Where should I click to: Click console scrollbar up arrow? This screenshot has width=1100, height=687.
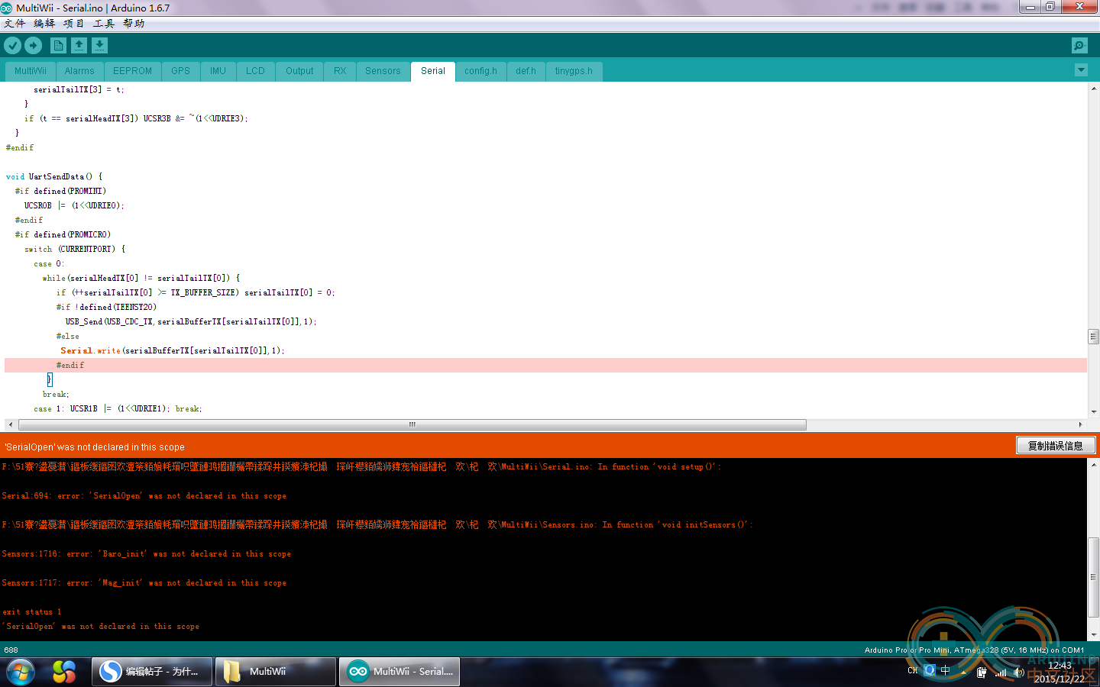pyautogui.click(x=1093, y=464)
